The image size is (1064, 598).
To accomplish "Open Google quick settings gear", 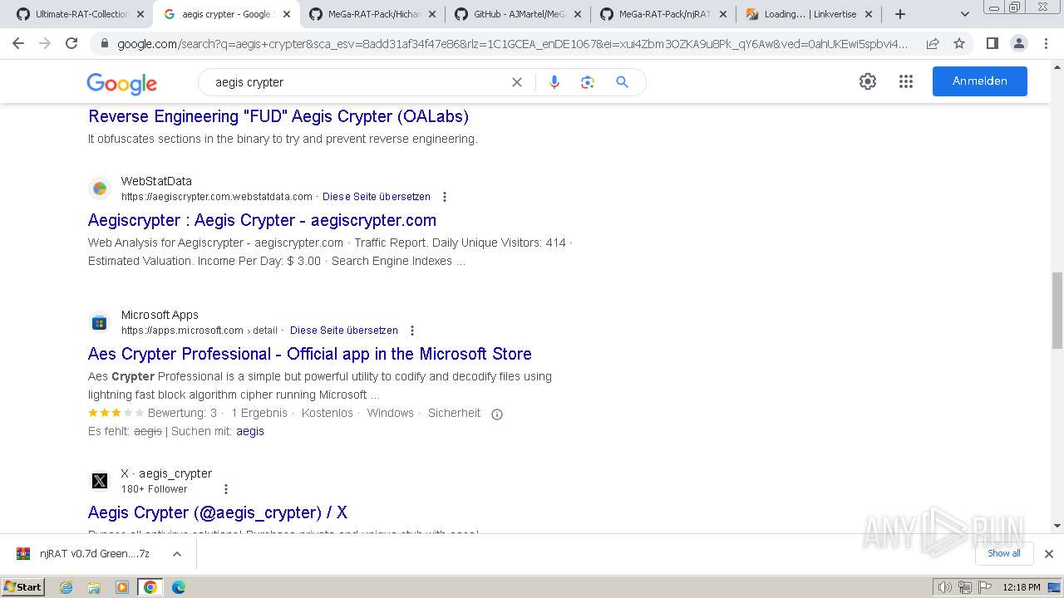I will click(x=868, y=81).
